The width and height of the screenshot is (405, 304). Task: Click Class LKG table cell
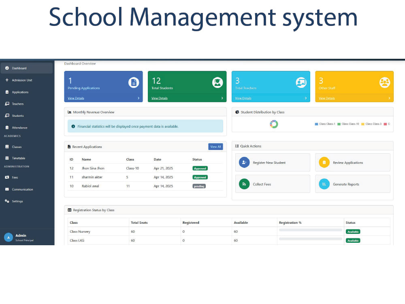coord(98,240)
